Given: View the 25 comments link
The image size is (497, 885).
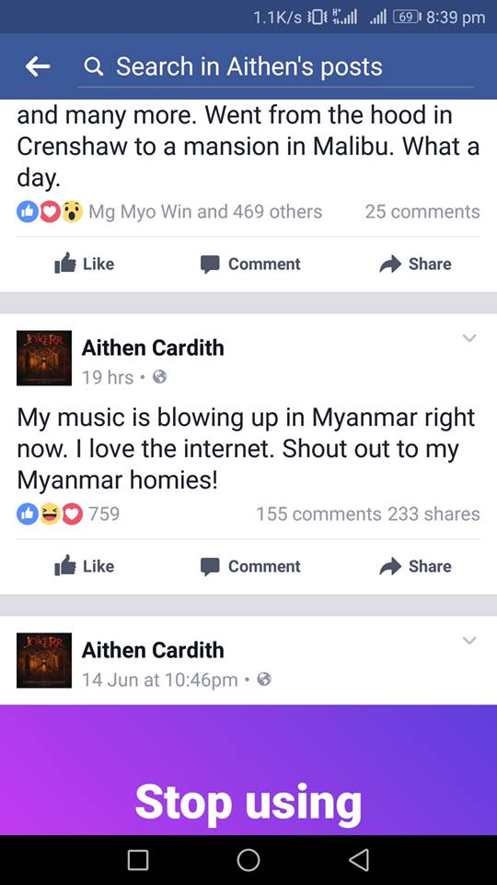Looking at the screenshot, I should pos(422,212).
